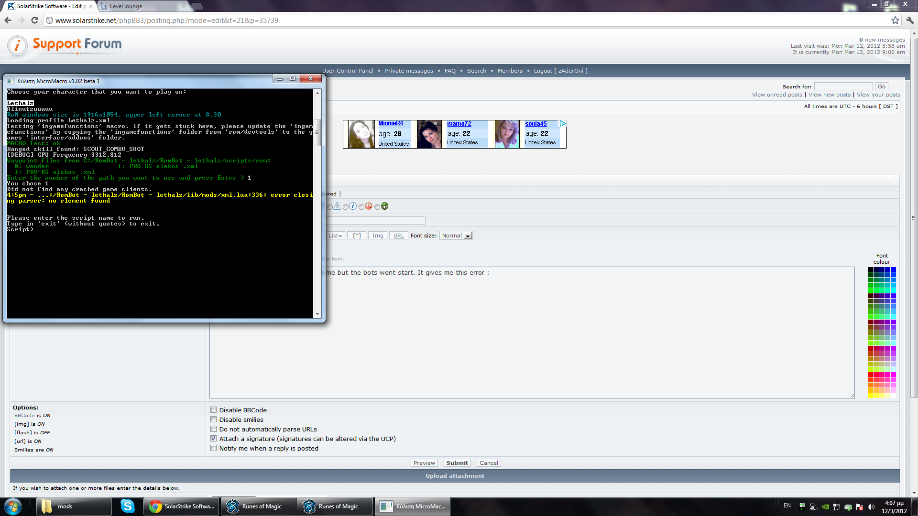
Task: Open the FAQ menu link
Action: click(450, 71)
